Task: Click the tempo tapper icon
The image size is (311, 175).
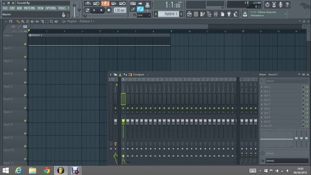Action: [x=236, y=14]
